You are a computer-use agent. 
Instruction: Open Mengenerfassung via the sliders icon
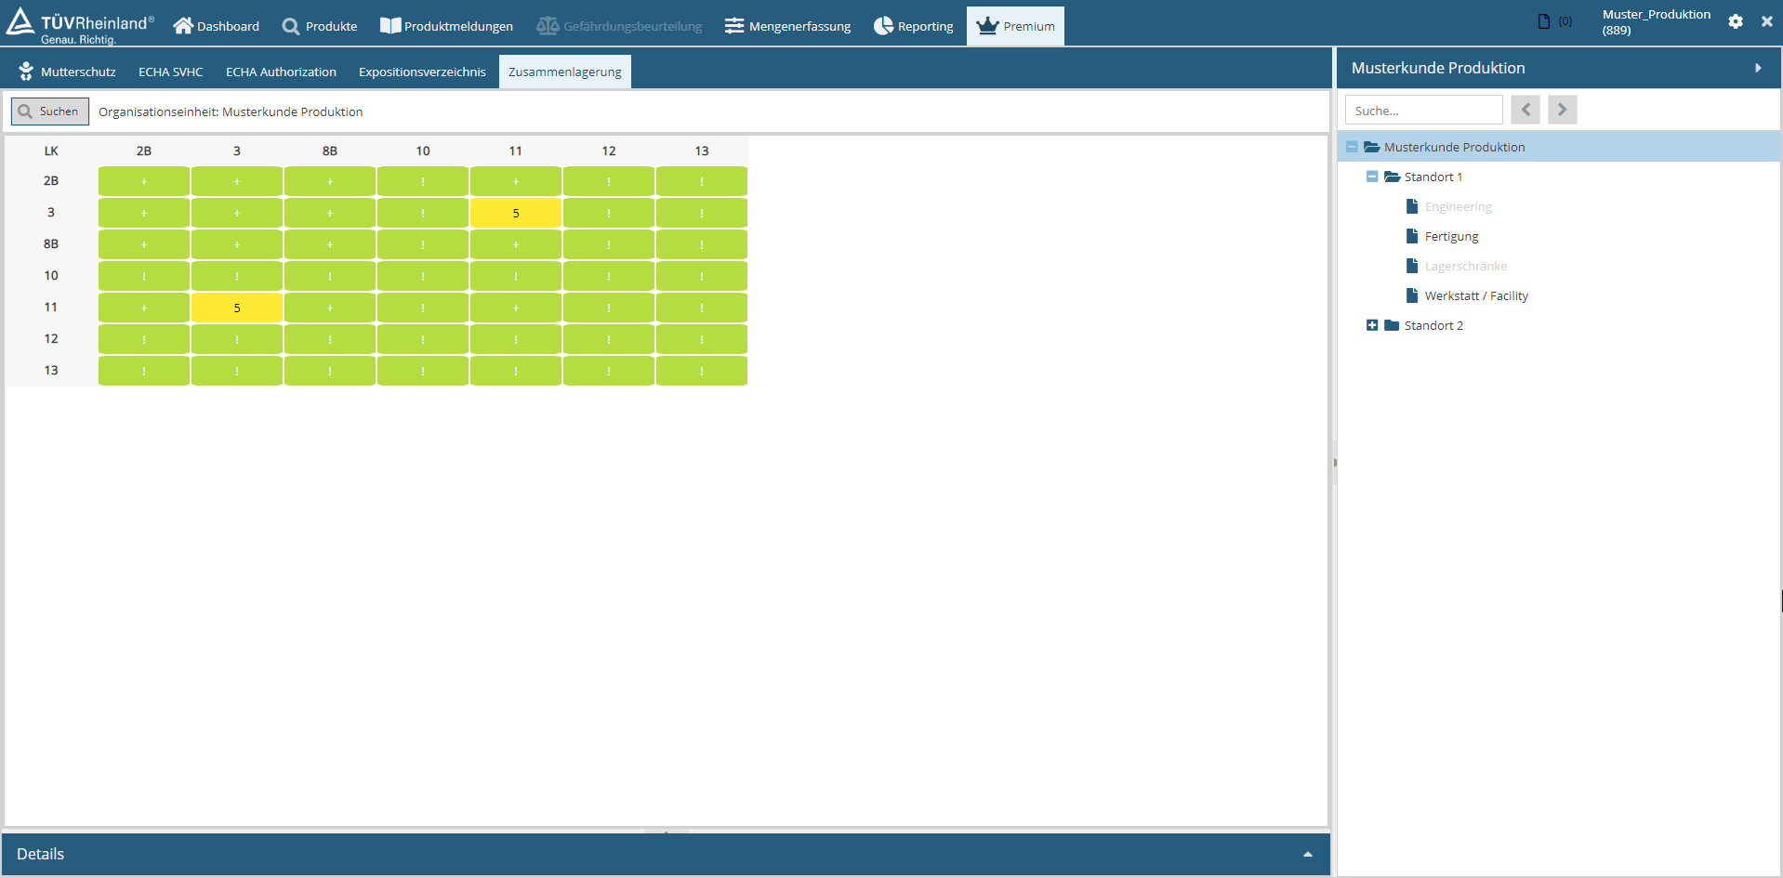[734, 26]
